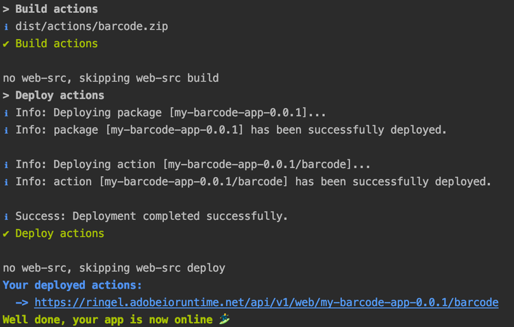Click the chevron before bold Build actions
The image size is (514, 327).
click(x=6, y=10)
